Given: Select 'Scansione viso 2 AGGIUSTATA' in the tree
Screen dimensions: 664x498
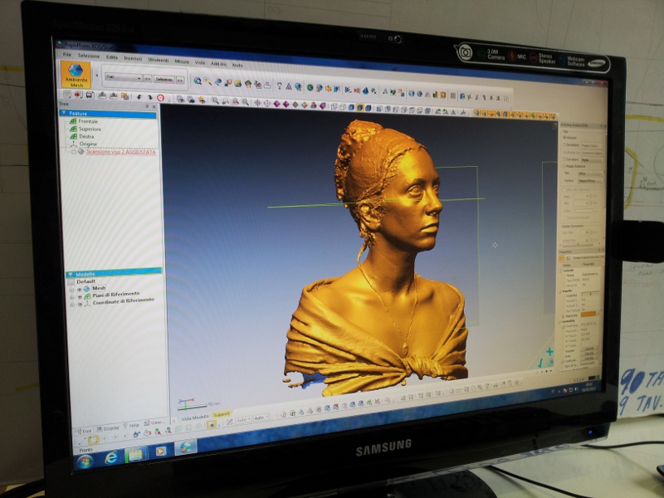Looking at the screenshot, I should tap(121, 152).
